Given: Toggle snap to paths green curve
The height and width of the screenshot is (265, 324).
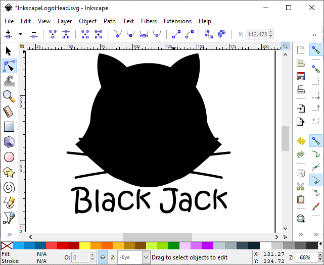Looking at the screenshot, I should (x=316, y=154).
